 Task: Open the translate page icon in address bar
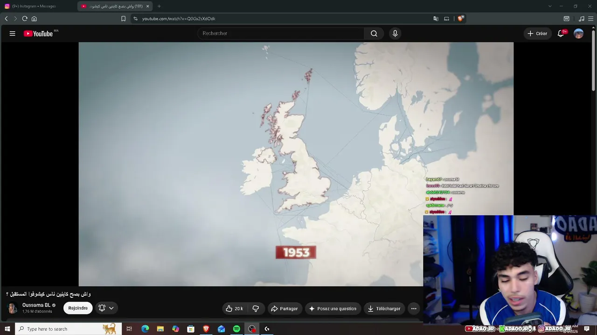pyautogui.click(x=436, y=19)
